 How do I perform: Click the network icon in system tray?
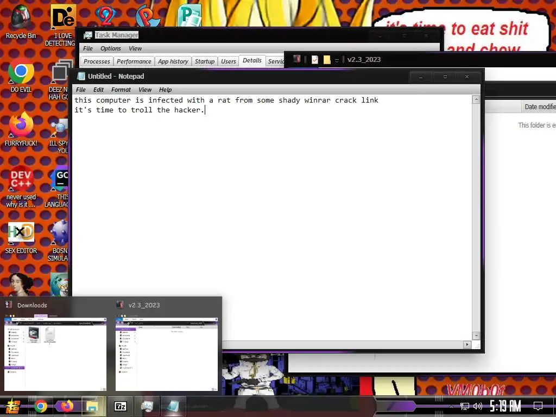465,406
